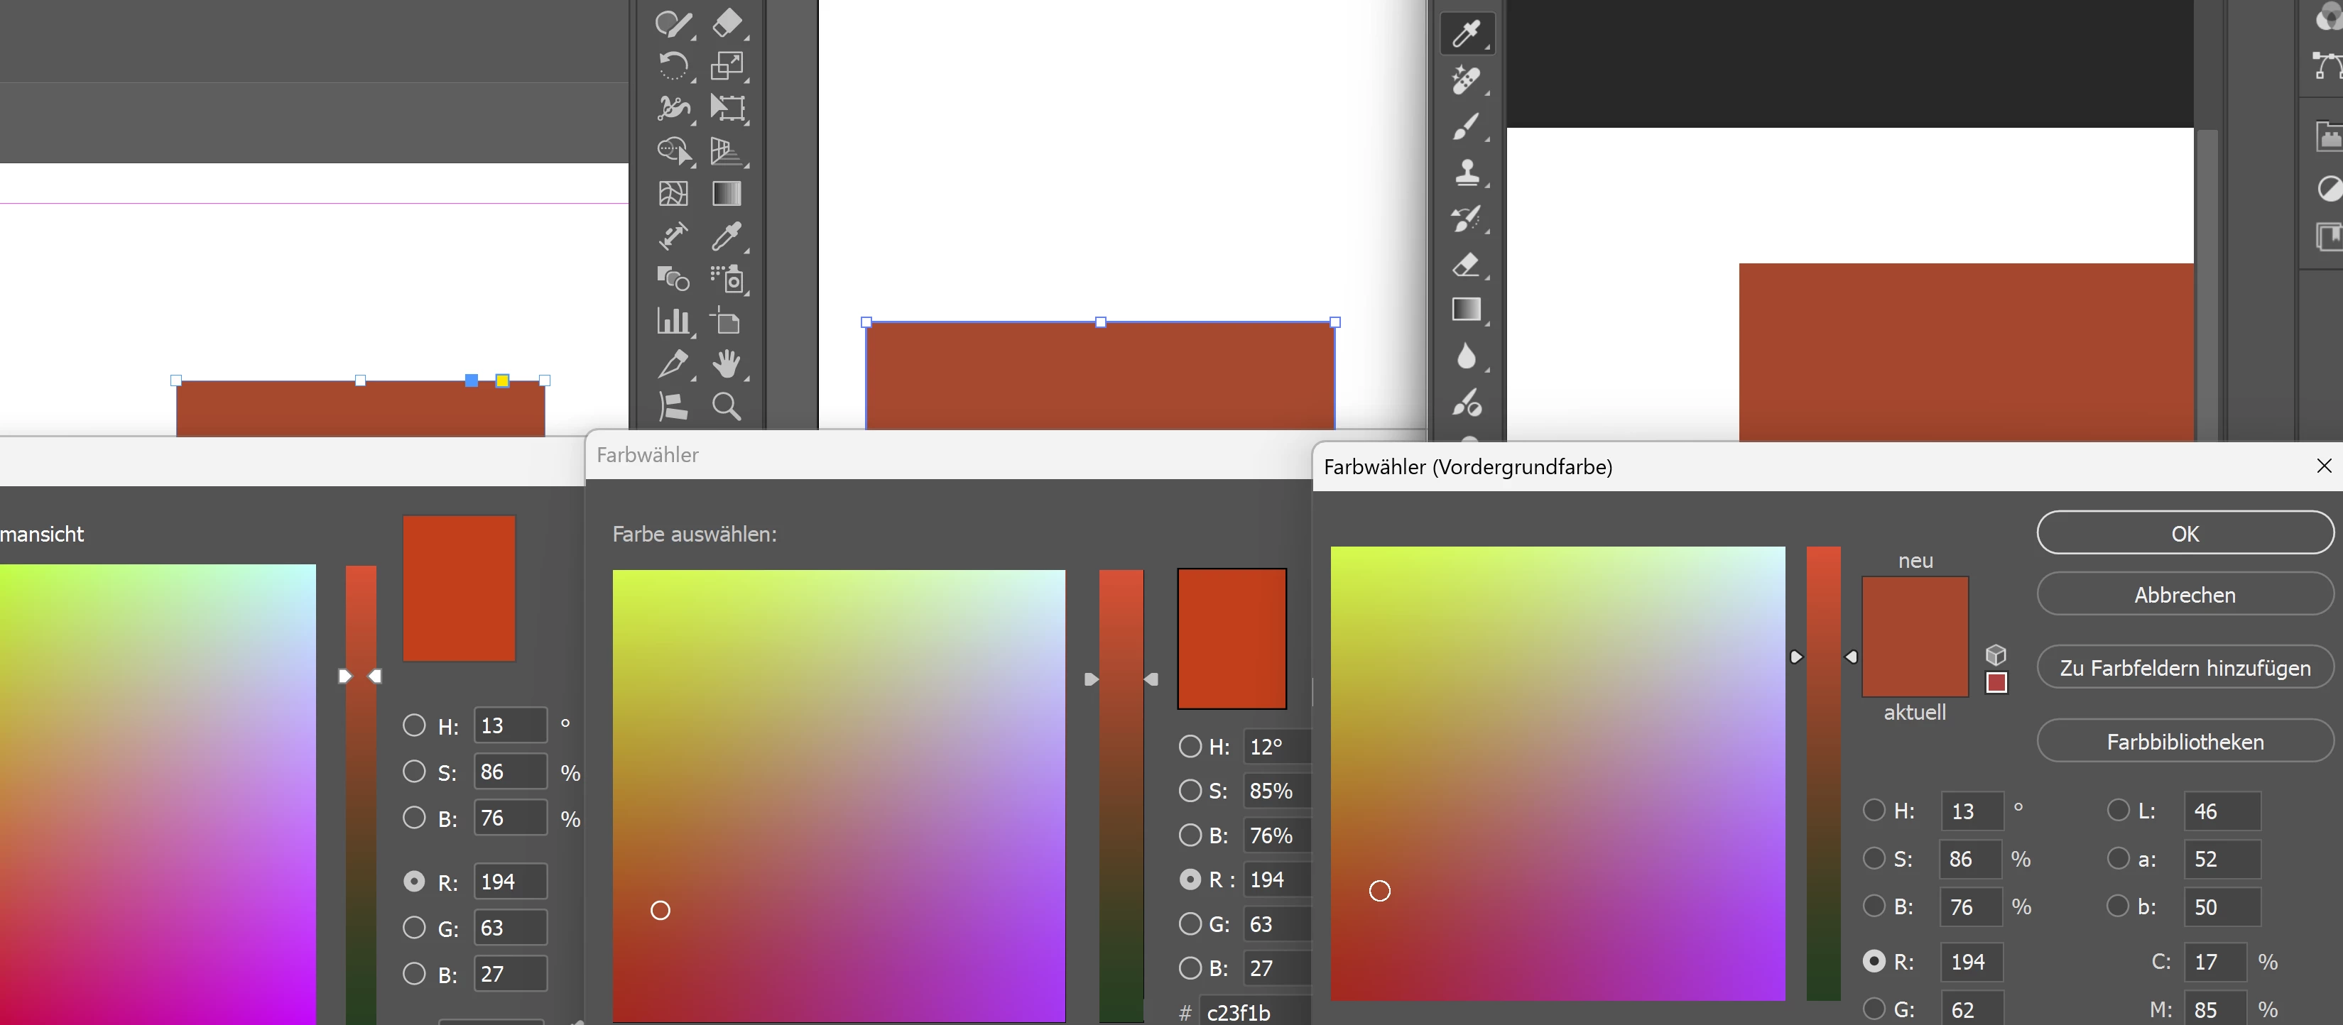Select the Zoom magnifier tool in Illustrator
Screen dimensions: 2343x1025
point(727,406)
